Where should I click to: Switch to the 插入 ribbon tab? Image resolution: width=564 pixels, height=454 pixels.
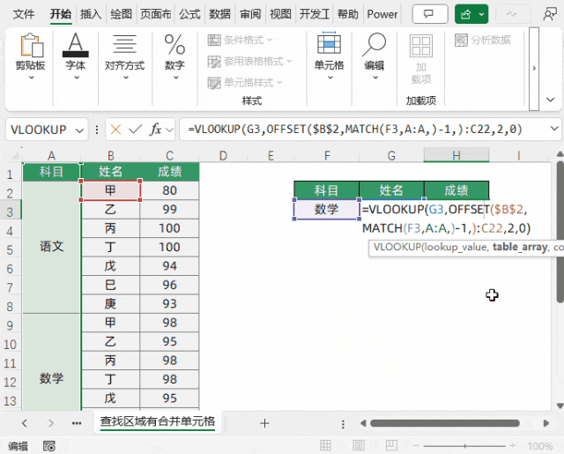[x=90, y=14]
